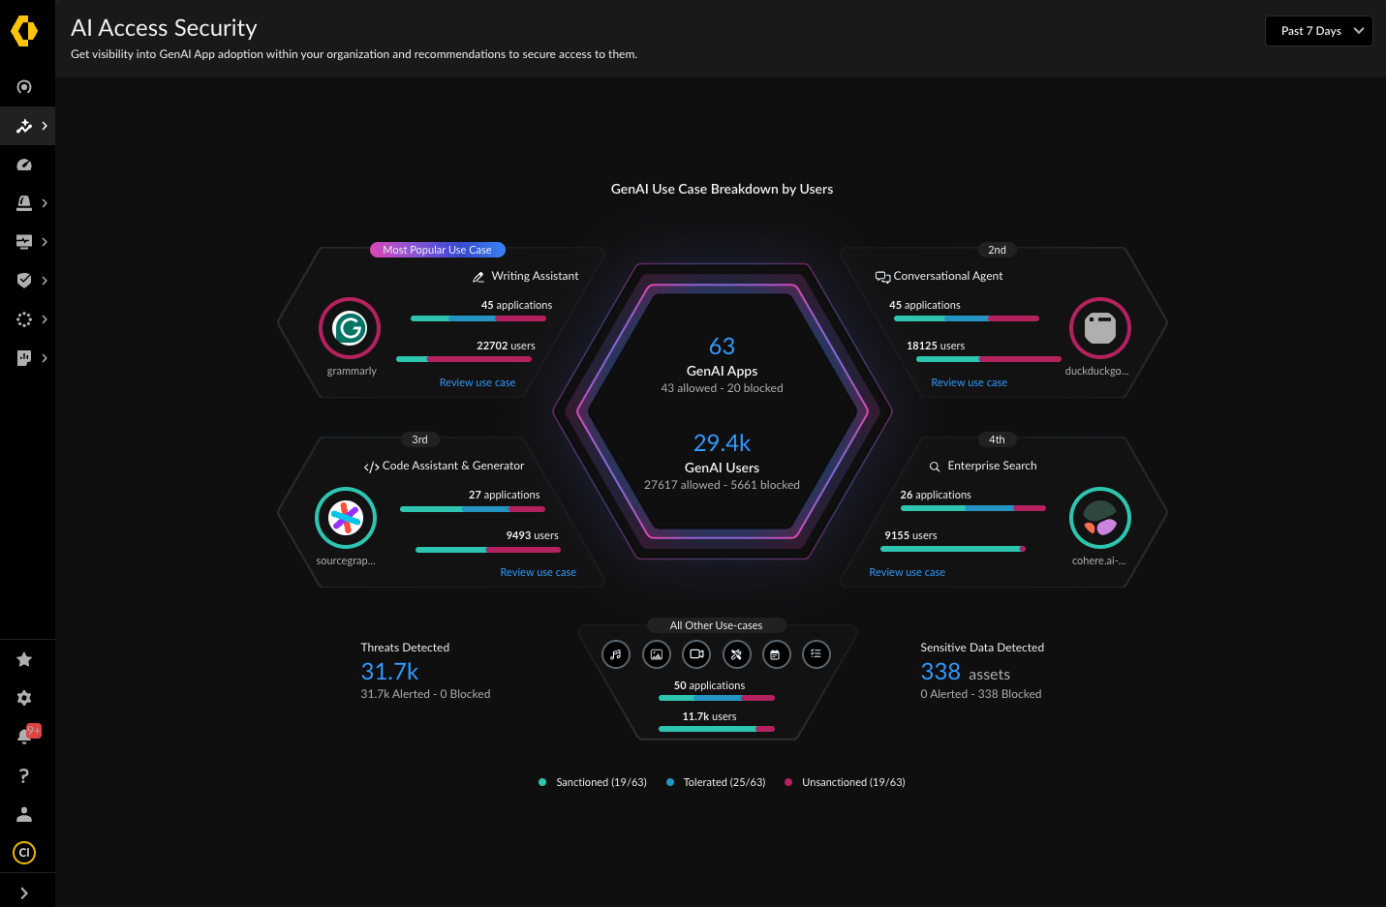Review use case for Code Assistant & Generator

538,572
